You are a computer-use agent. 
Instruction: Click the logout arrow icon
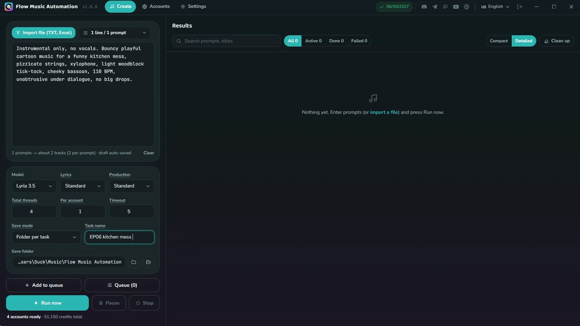click(x=519, y=7)
